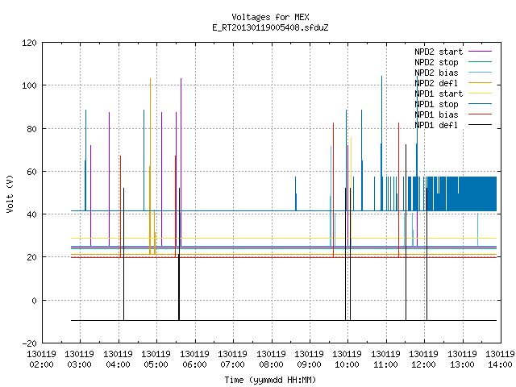This screenshot has width=516, height=387.
Task: Click the yellow NPD1 start legend line
Action: pyautogui.click(x=480, y=94)
